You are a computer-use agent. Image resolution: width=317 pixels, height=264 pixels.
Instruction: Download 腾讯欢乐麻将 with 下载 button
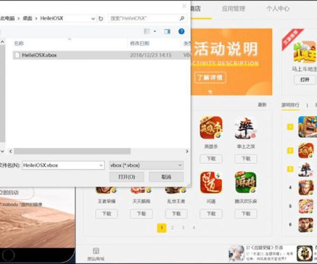[246, 214]
